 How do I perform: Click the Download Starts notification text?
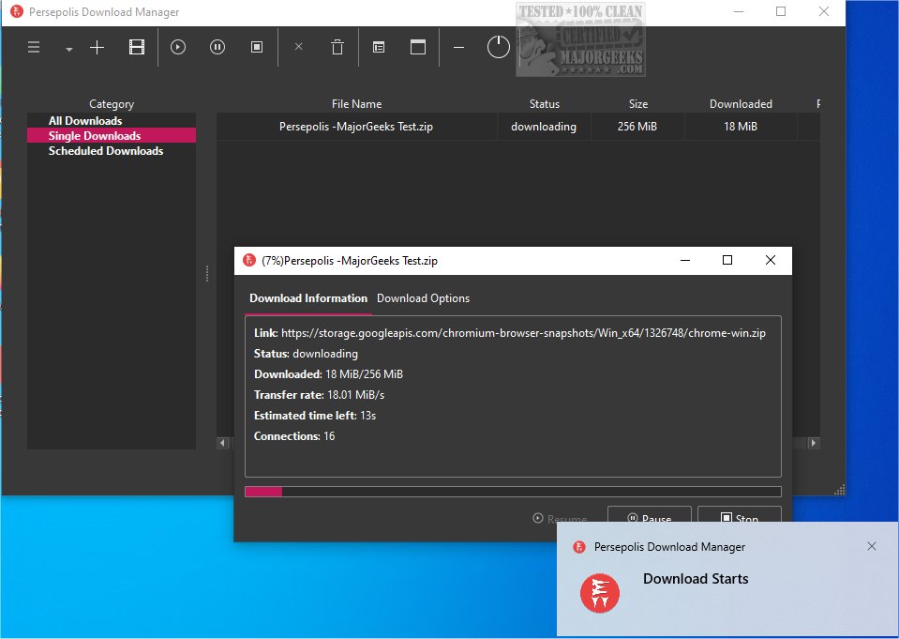pos(696,579)
